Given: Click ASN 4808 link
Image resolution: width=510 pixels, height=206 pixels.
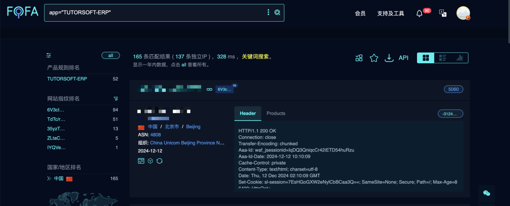Looking at the screenshot, I should [x=155, y=134].
